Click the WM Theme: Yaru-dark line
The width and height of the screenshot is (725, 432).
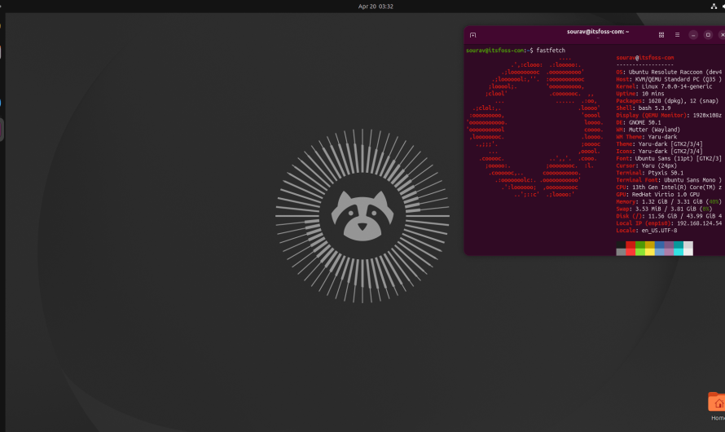click(647, 136)
